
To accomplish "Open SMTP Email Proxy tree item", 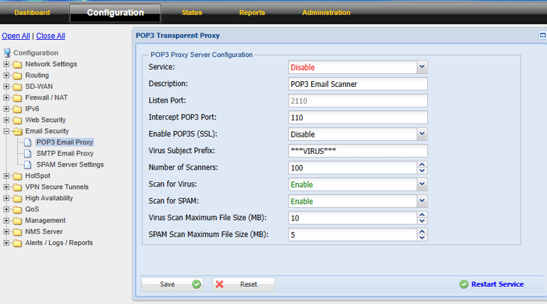I will point(65,153).
